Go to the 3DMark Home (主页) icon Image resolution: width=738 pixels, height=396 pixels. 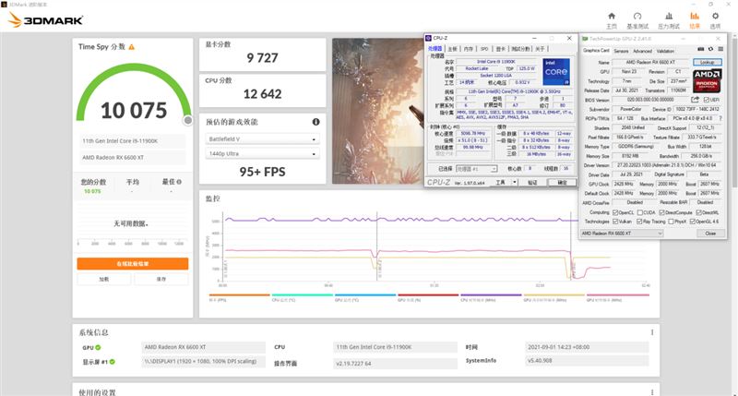612,17
